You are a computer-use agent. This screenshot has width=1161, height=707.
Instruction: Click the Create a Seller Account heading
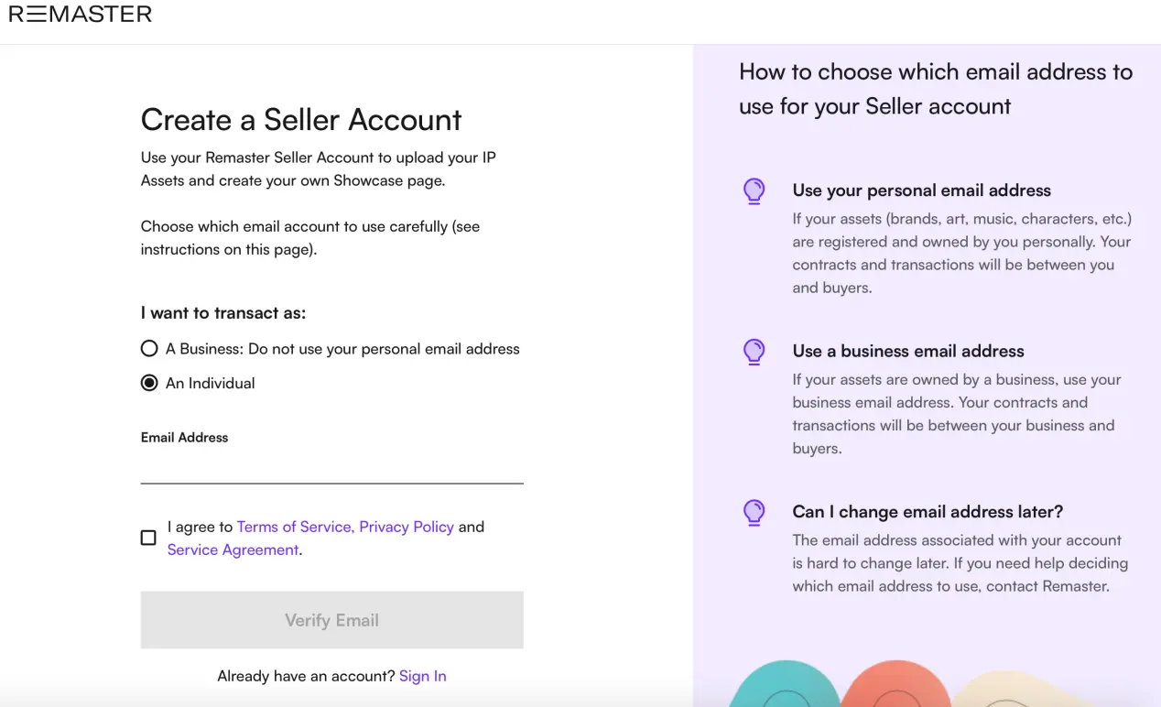pyautogui.click(x=301, y=120)
